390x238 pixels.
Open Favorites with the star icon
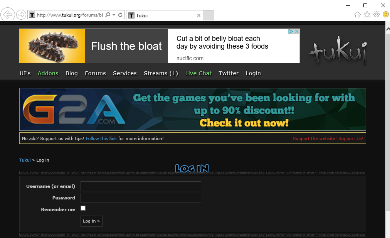(367, 15)
